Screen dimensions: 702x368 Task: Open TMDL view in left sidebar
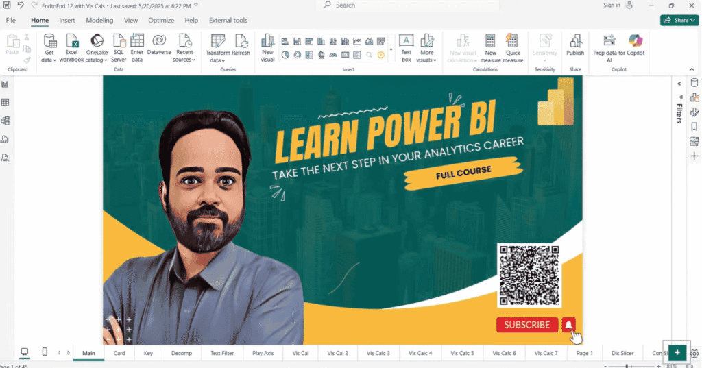tap(5, 158)
